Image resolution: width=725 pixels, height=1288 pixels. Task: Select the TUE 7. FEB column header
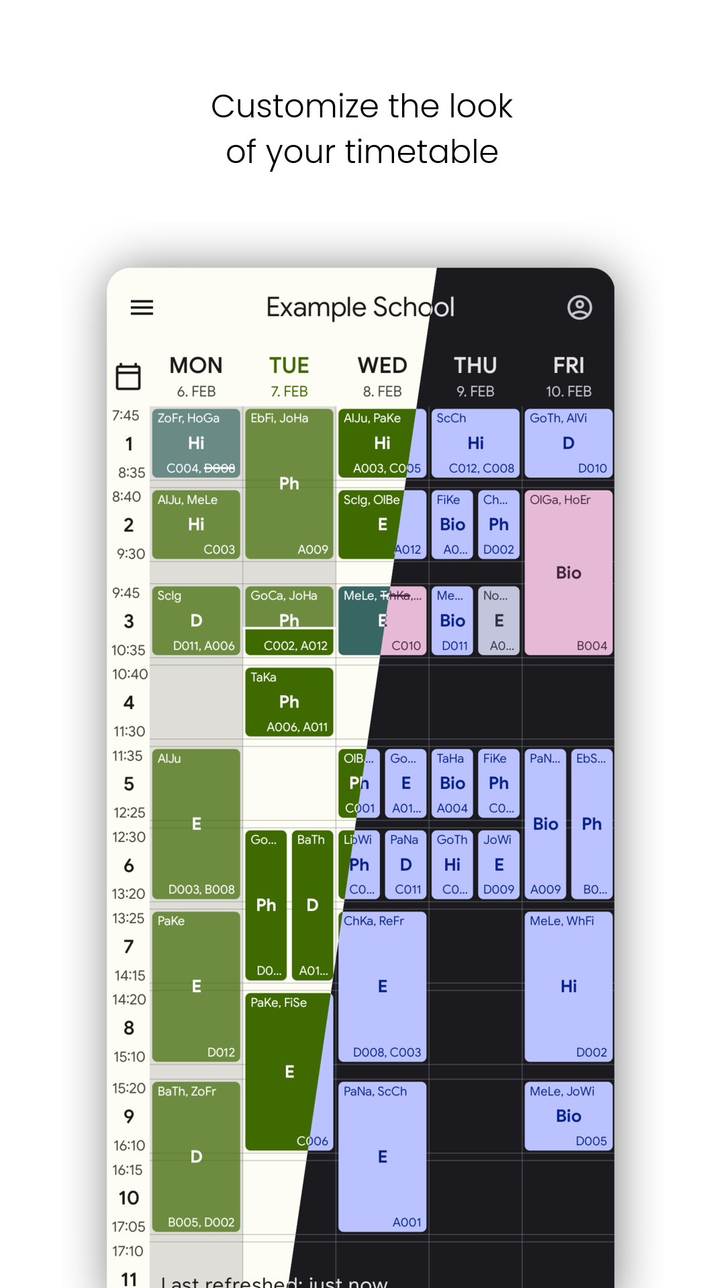click(289, 376)
